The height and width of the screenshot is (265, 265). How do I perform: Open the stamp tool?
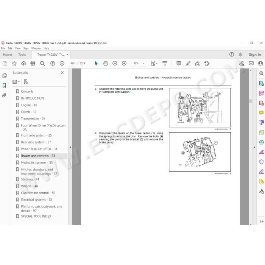click(207, 63)
